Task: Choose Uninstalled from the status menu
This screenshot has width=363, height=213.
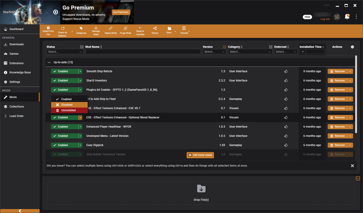Action: tap(68, 110)
